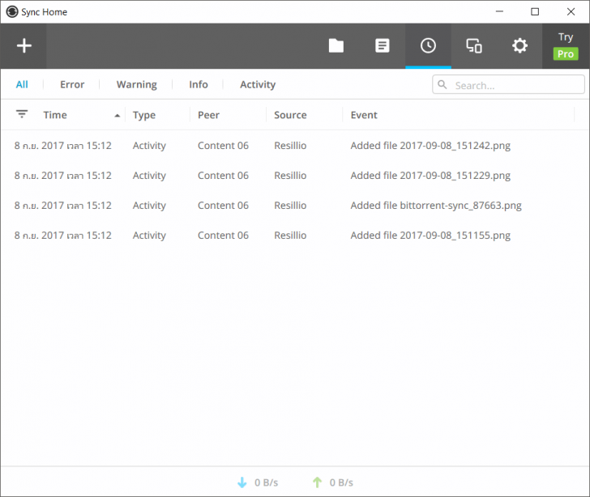Click the Event column header
The image size is (590, 497).
(364, 115)
